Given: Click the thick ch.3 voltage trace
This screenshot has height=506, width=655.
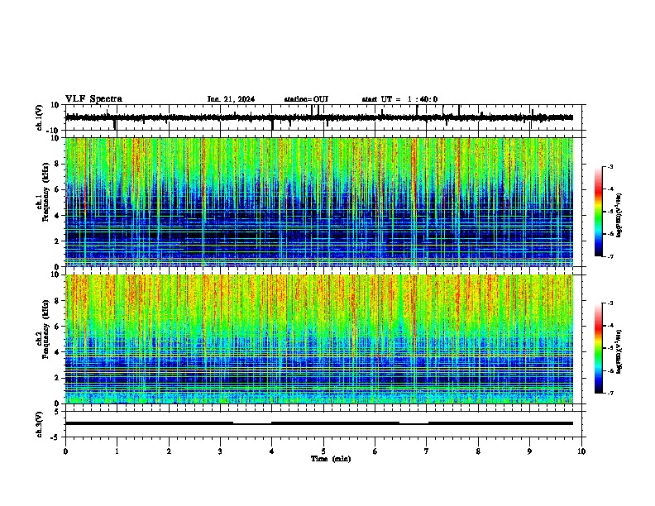Looking at the screenshot, I should point(319,423).
